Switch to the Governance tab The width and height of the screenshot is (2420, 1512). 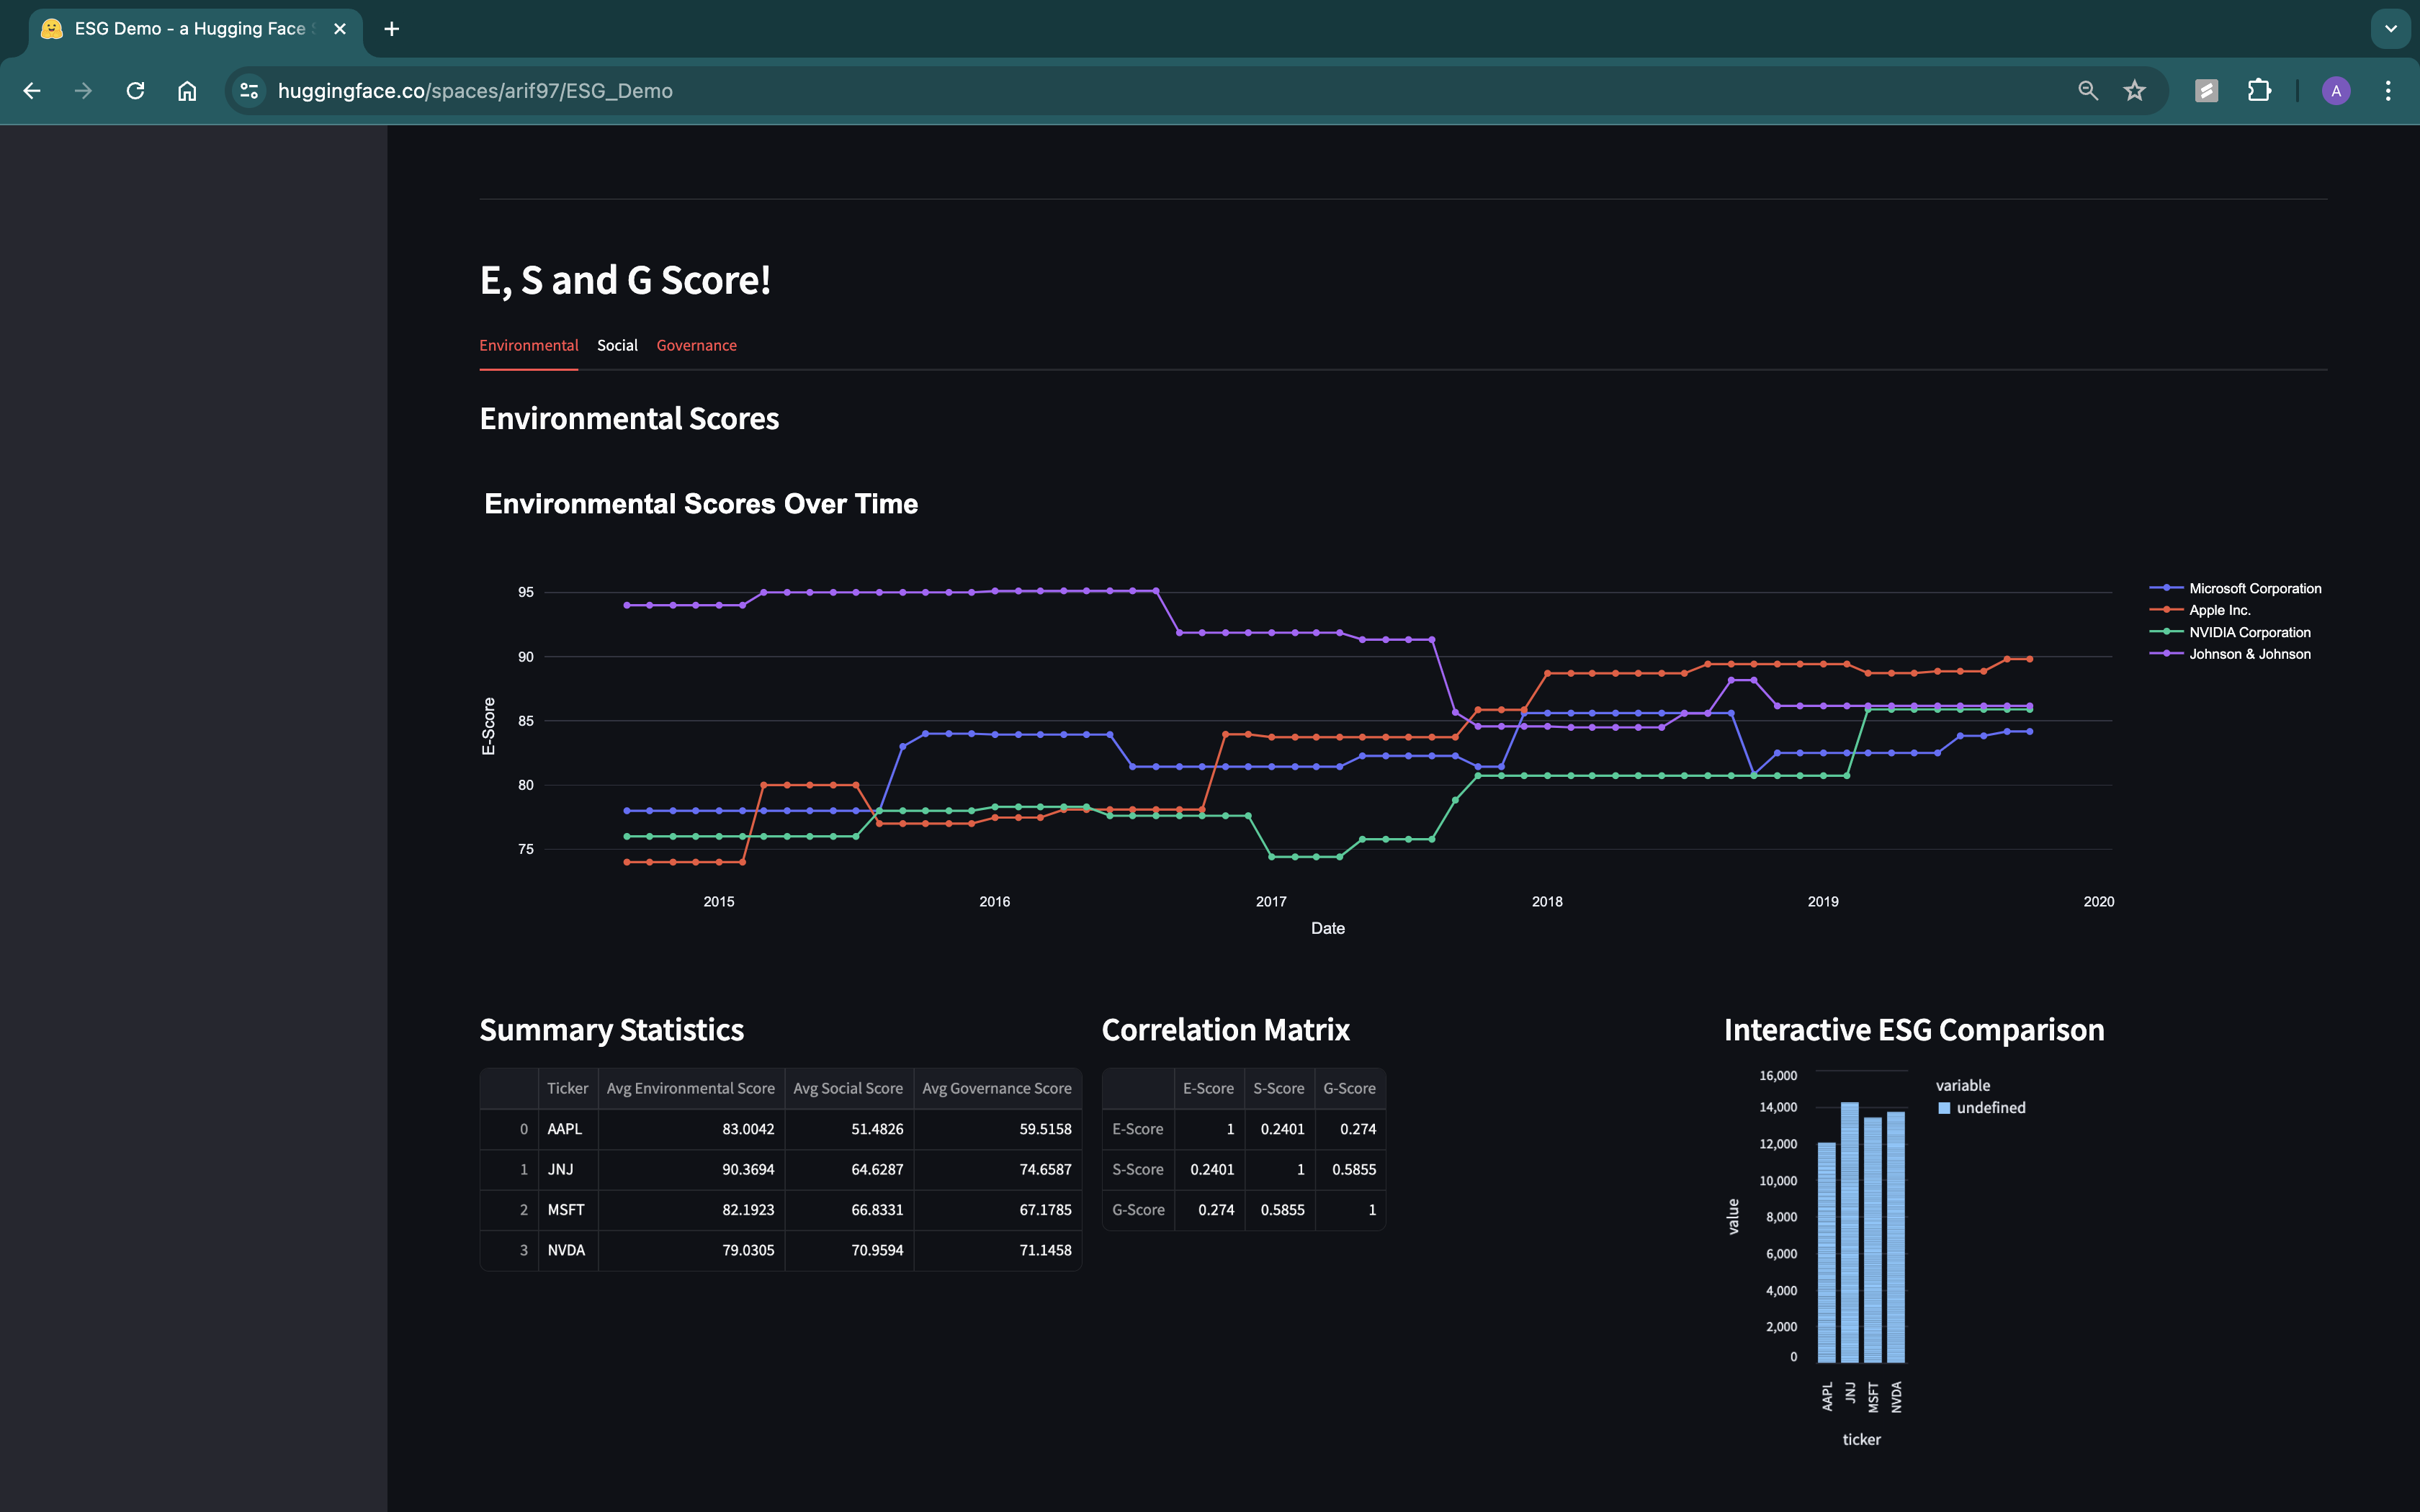click(696, 345)
